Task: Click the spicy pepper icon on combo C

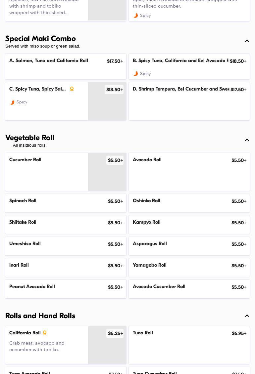Action: [x=12, y=102]
